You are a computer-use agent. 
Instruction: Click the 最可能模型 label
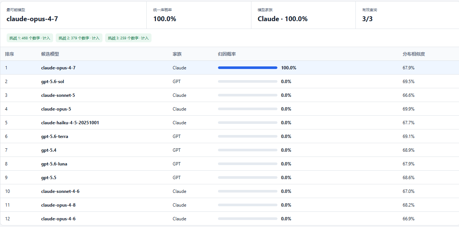(x=16, y=10)
